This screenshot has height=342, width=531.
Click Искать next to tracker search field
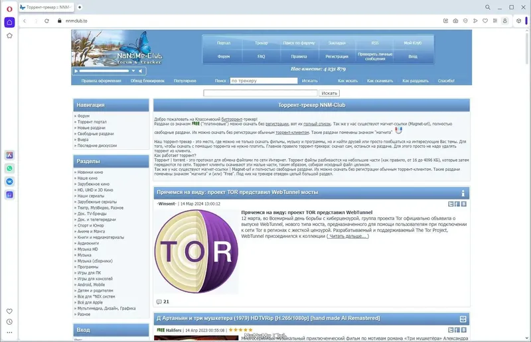point(310,81)
